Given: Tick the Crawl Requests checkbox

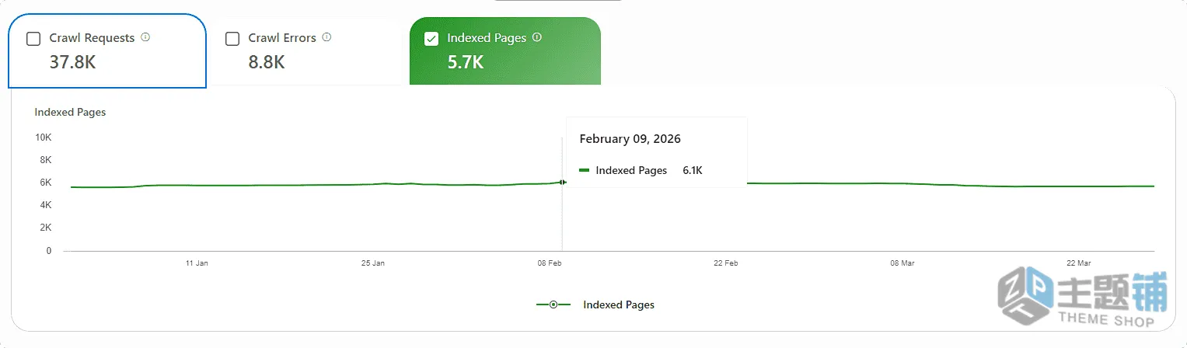Looking at the screenshot, I should click(x=33, y=39).
